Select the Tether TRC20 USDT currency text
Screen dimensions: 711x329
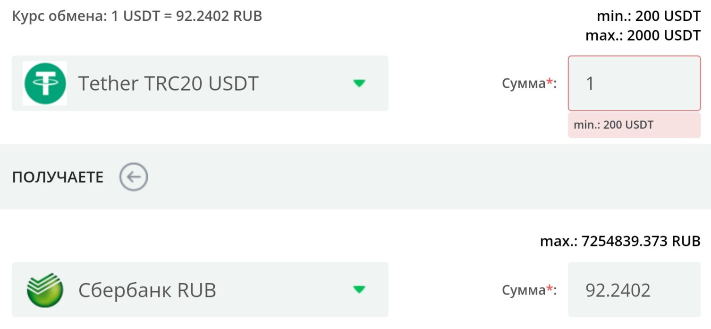169,84
